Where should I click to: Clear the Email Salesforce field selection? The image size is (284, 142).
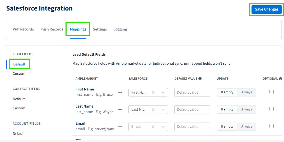(153, 126)
